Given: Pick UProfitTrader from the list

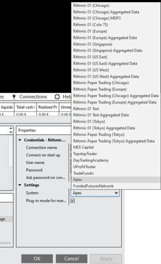Looking at the screenshot, I should pos(115,167).
